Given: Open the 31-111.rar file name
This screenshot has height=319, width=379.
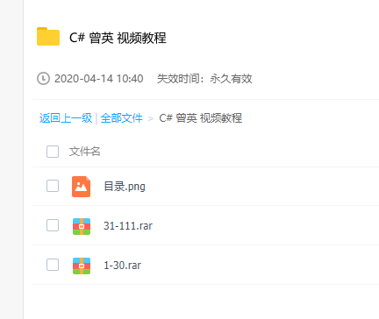Looking at the screenshot, I should 128,226.
